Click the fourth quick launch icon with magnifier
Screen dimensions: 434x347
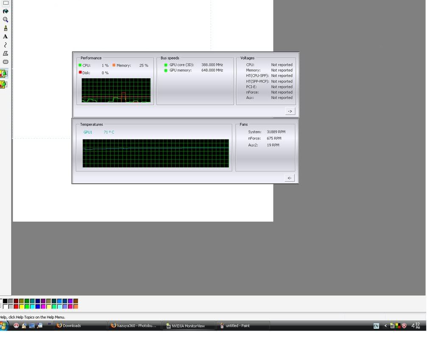coord(40,326)
